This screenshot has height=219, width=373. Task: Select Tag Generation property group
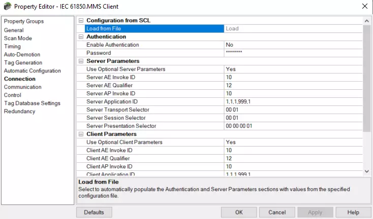[23, 63]
